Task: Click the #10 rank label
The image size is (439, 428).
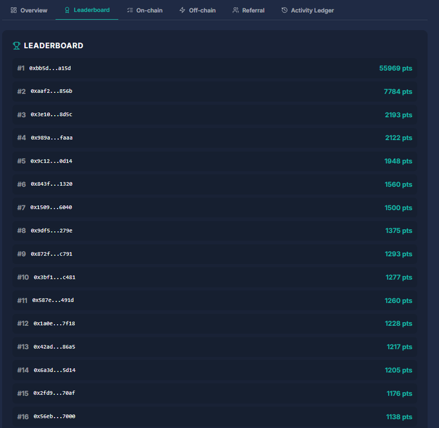Action: [x=23, y=278]
